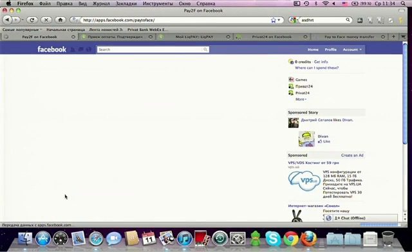Open the Приват24 app link

click(304, 86)
